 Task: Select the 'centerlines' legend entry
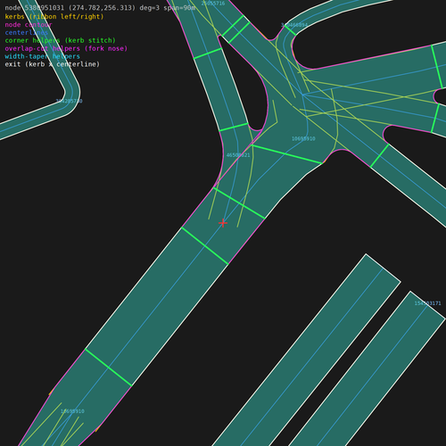(27, 32)
